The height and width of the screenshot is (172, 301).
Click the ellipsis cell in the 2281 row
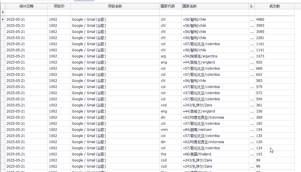pos(252,38)
